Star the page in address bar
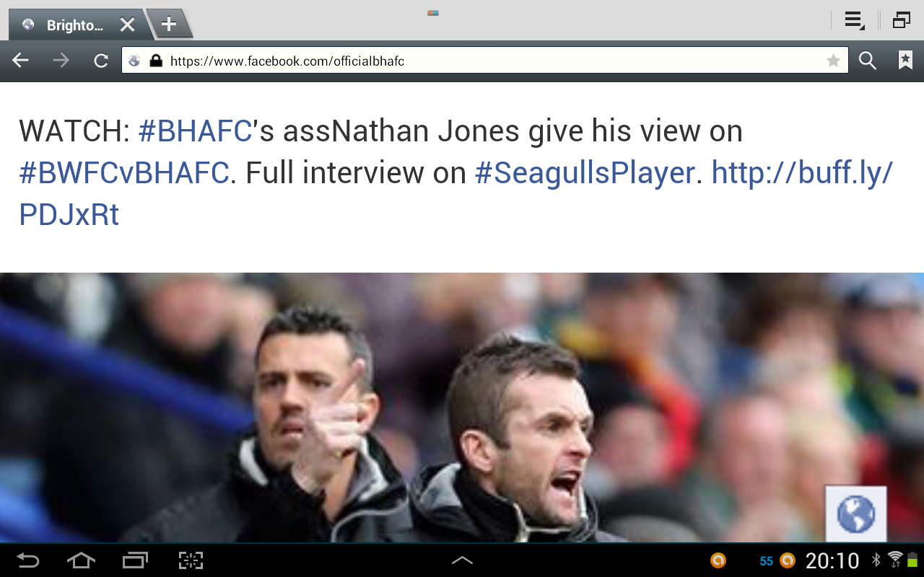The height and width of the screenshot is (577, 924). [x=833, y=61]
